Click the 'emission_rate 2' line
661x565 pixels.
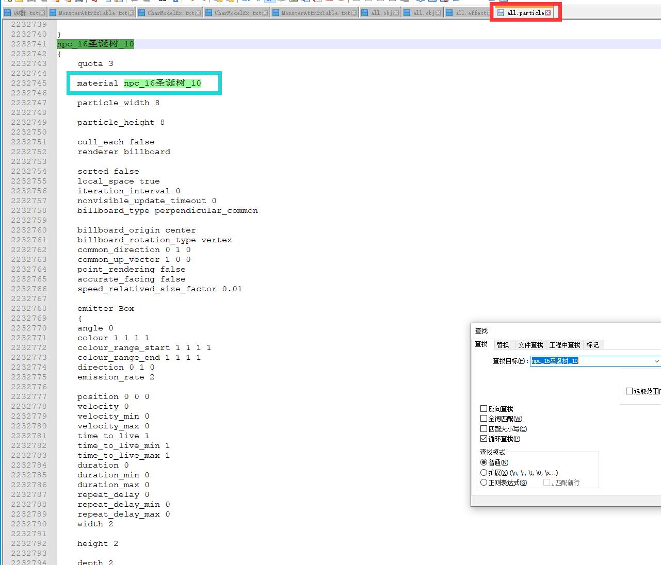point(116,377)
